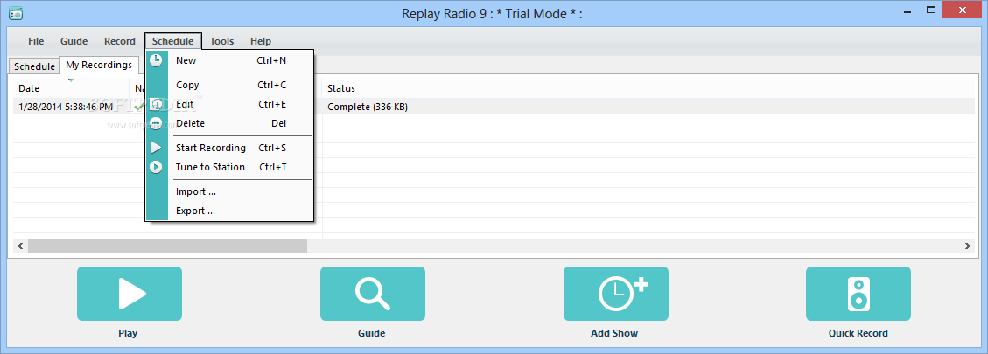Click the green checkmark in the recording row
Image resolution: width=988 pixels, height=354 pixels.
139,107
